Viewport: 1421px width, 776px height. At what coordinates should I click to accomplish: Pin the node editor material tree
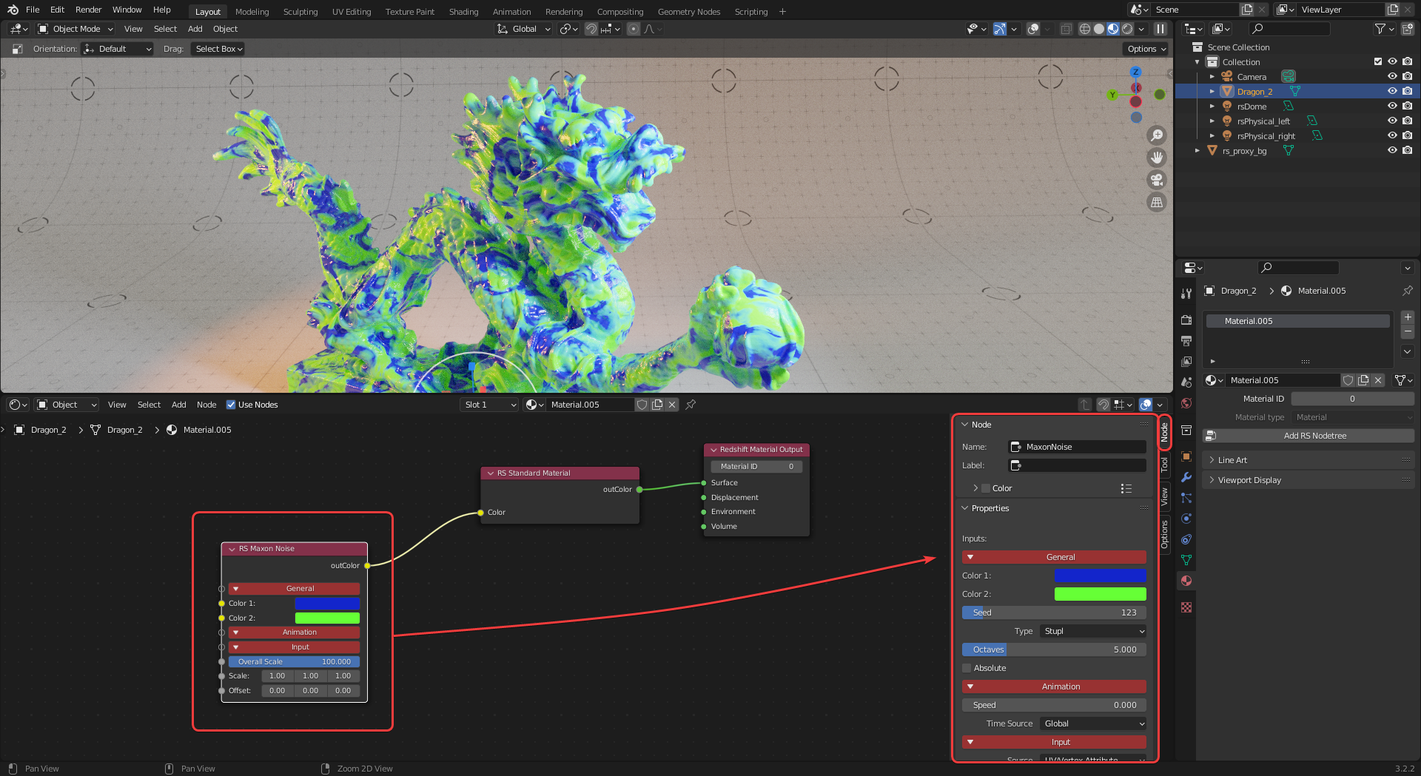coord(691,405)
